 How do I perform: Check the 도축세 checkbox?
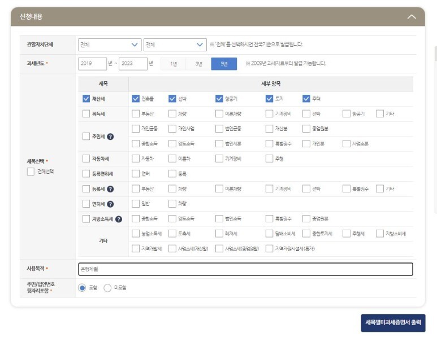(x=172, y=234)
